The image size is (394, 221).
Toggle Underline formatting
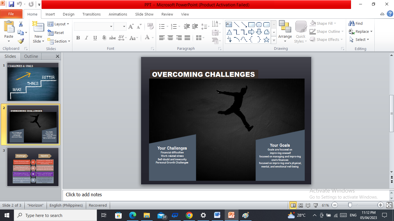tap(95, 38)
